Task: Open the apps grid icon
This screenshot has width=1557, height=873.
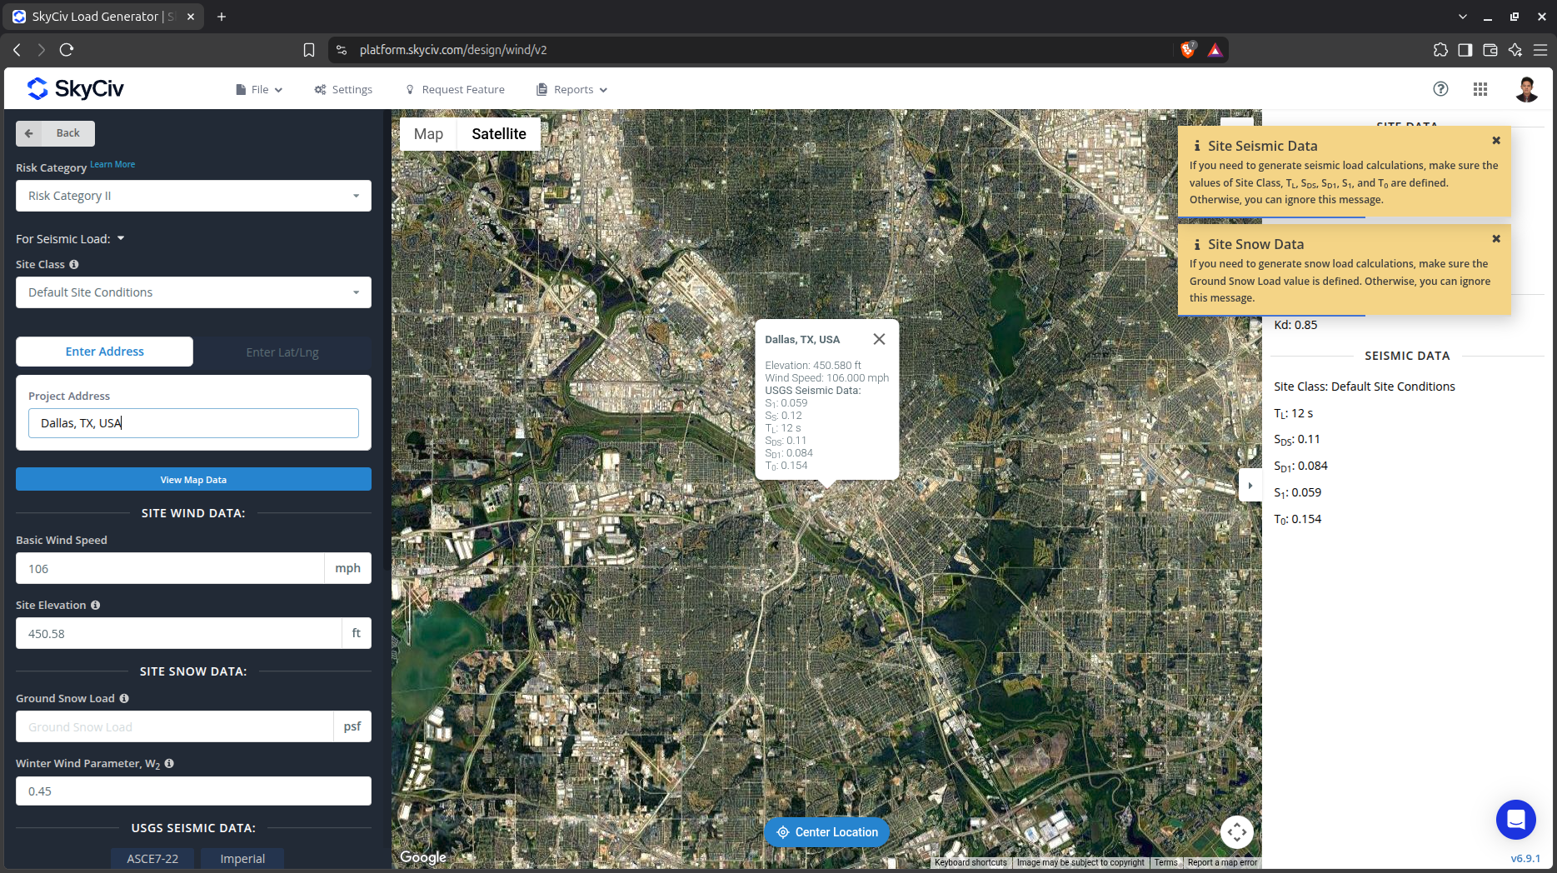Action: [1480, 89]
